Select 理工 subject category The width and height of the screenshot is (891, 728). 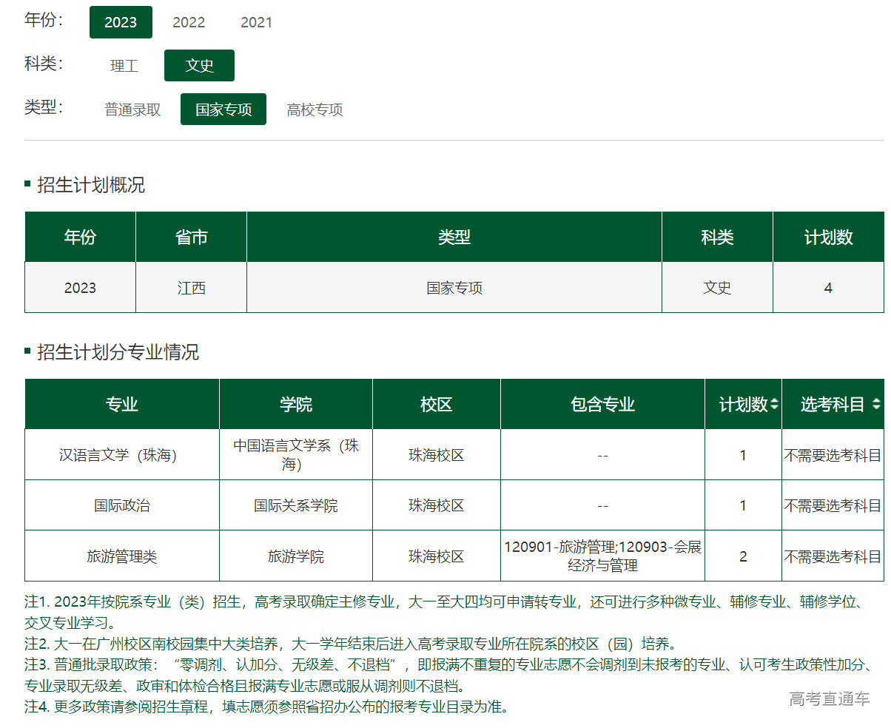[124, 66]
